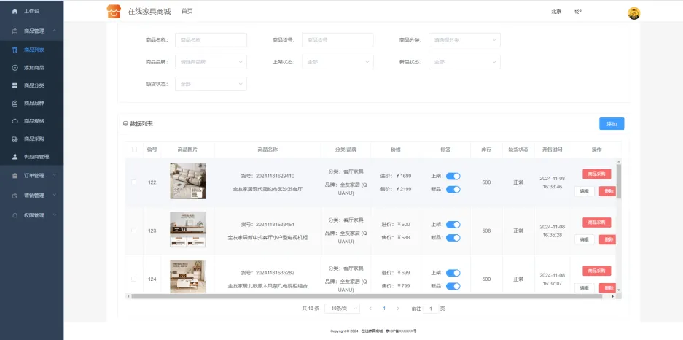This screenshot has height=340, width=683.
Task: Open the 上架状态 dropdown
Action: tap(338, 62)
